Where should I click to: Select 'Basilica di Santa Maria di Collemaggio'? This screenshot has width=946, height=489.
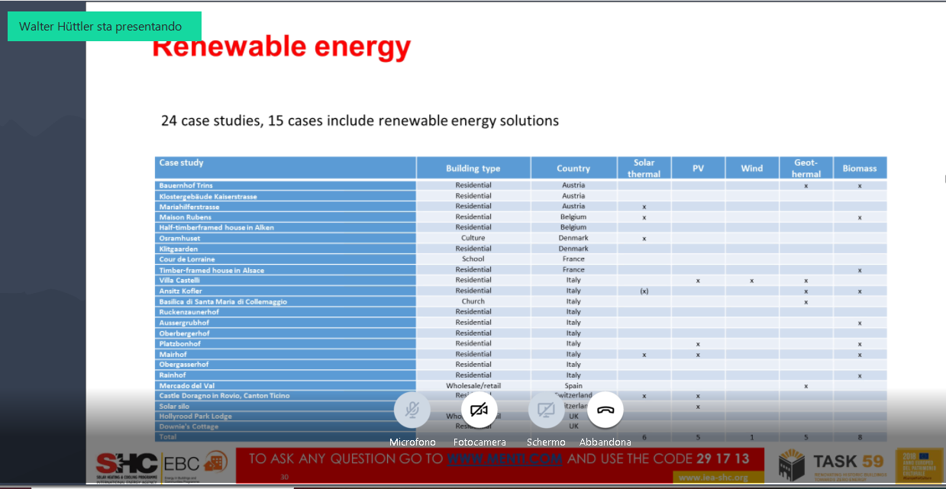(223, 301)
